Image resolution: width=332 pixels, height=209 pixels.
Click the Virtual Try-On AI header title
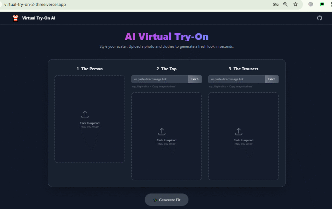pyautogui.click(x=39, y=18)
